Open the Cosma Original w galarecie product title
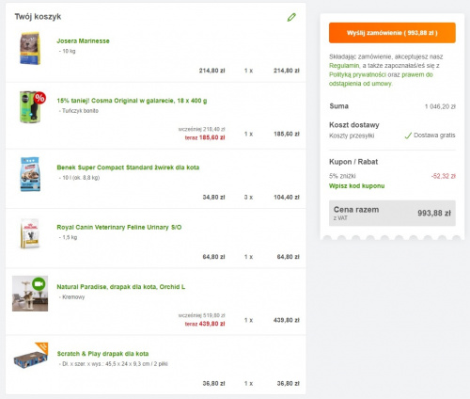470x399 pixels. pyautogui.click(x=132, y=101)
